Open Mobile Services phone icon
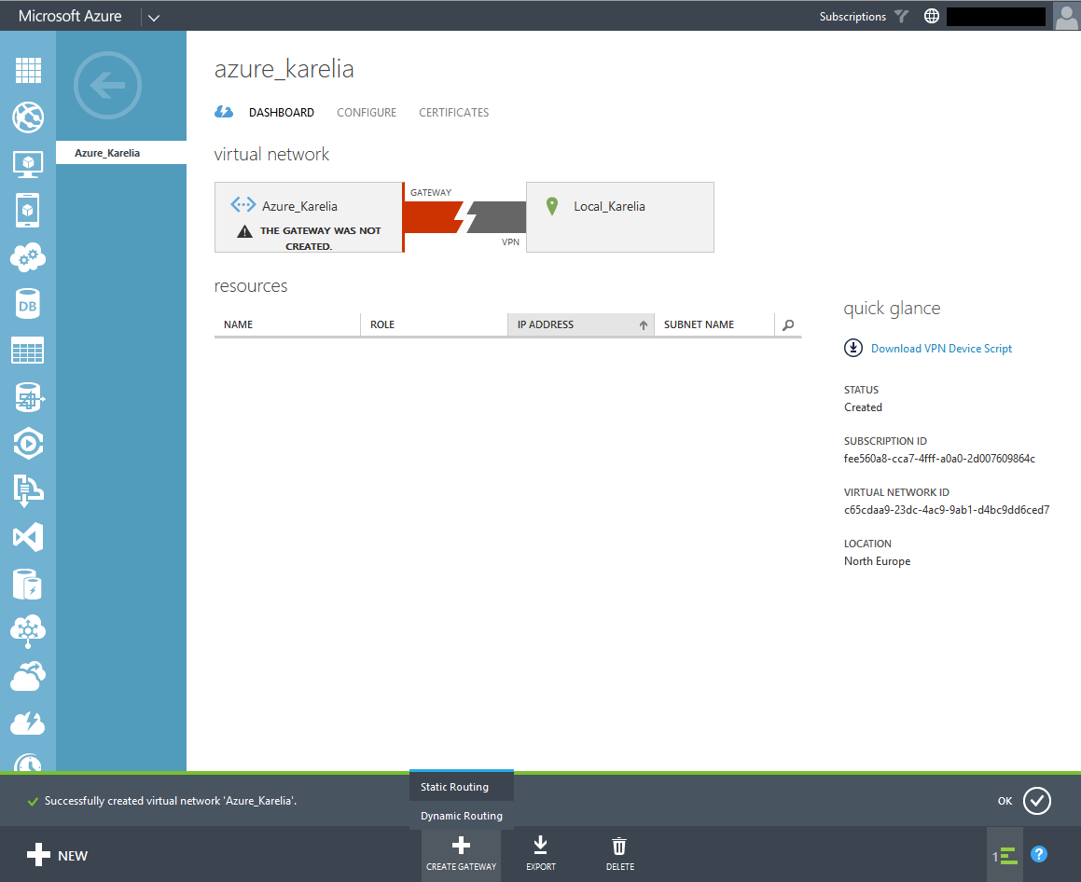The height and width of the screenshot is (882, 1081). coord(28,210)
